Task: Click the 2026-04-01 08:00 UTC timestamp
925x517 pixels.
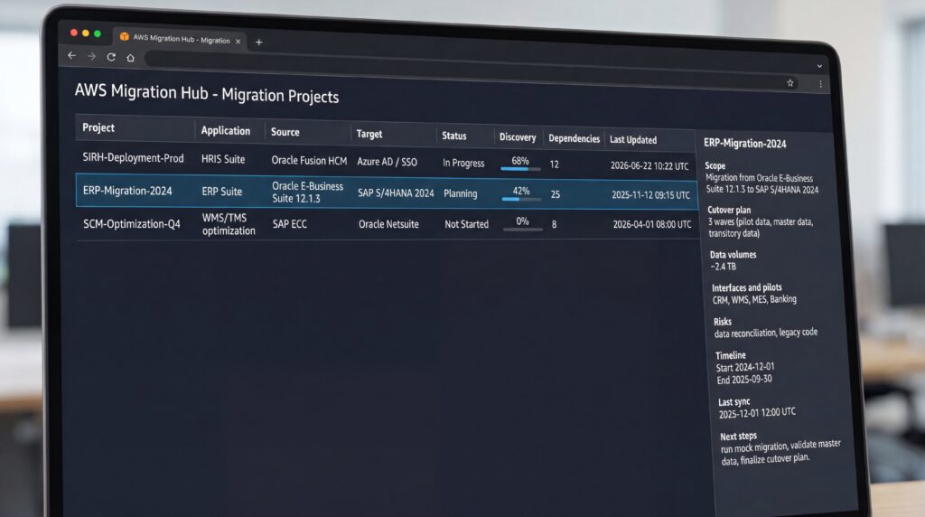Action: point(652,224)
